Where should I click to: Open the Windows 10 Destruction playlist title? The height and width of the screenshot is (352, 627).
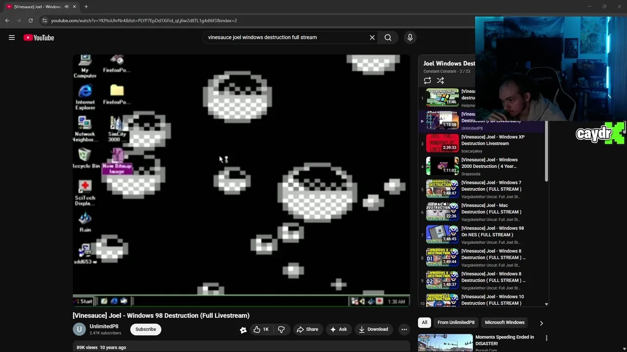(x=492, y=300)
